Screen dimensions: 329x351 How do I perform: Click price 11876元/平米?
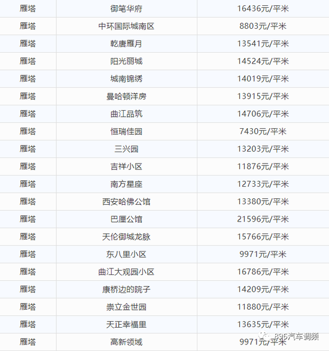(x=263, y=167)
